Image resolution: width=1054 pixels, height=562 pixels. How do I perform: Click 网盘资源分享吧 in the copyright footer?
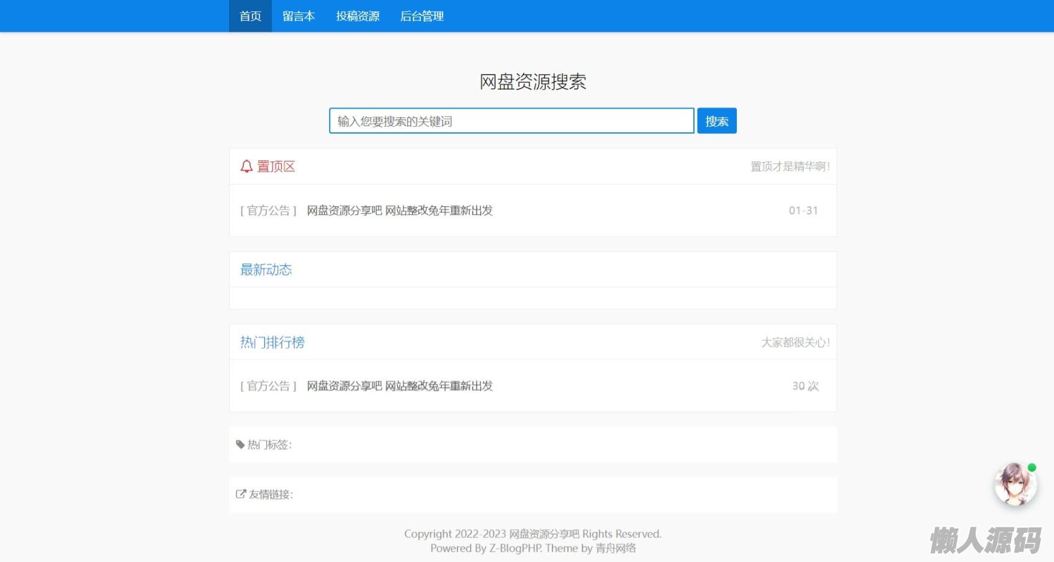[x=544, y=534]
